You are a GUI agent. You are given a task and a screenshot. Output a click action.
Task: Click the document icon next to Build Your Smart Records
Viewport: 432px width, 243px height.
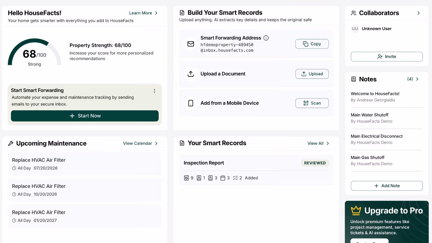[182, 13]
